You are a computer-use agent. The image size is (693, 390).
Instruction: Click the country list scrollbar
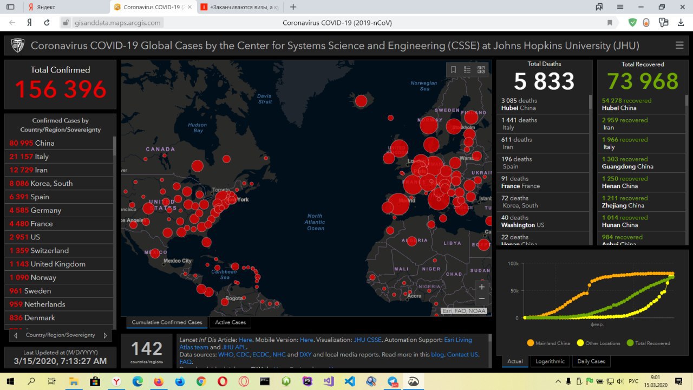114,147
